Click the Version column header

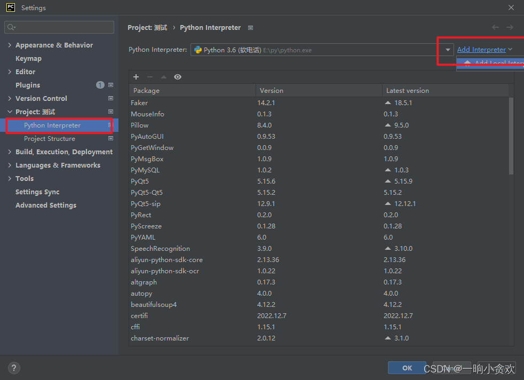tap(319, 91)
